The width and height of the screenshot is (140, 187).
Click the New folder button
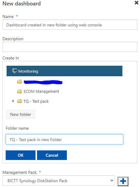point(21,114)
